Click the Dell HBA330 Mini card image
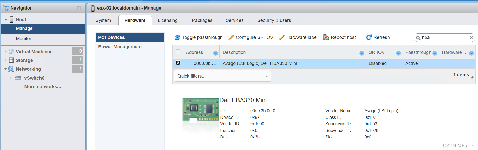This screenshot has width=478, height=150. 201,110
